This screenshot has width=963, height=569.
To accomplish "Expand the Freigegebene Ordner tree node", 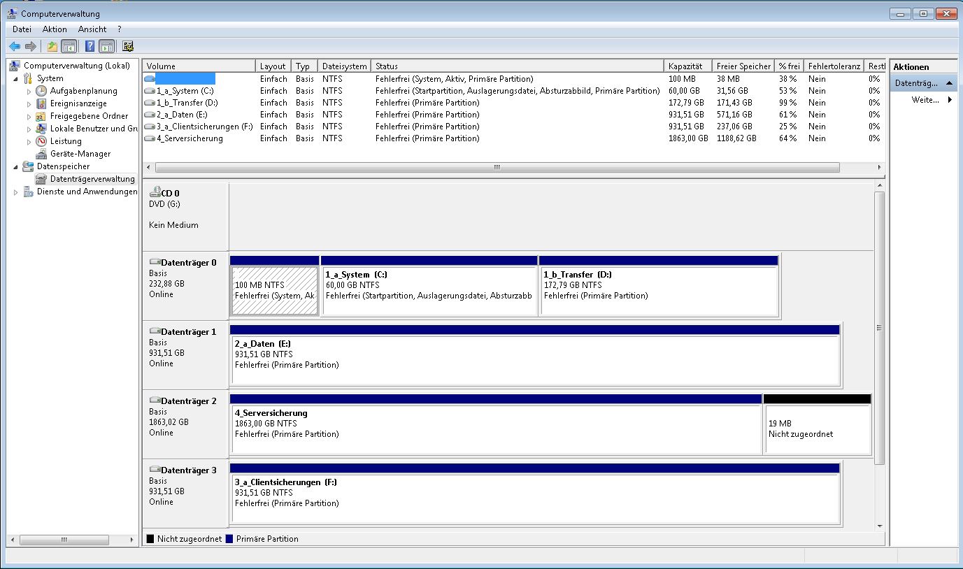I will [29, 117].
